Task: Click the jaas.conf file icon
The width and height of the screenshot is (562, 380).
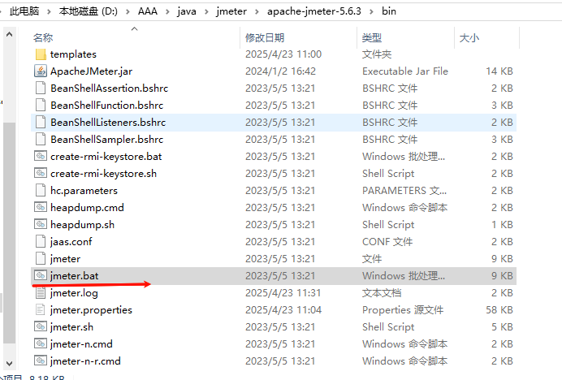Action: pos(41,242)
